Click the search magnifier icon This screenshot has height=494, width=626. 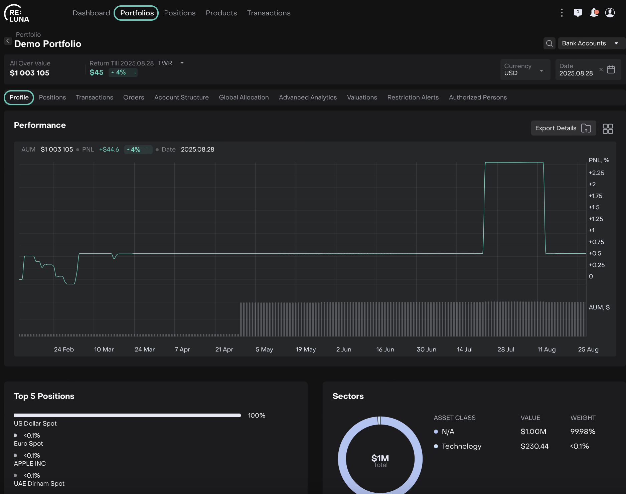tap(549, 43)
